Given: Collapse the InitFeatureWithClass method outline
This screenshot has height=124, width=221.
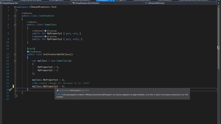Looking at the screenshot, I should click(x=15, y=54).
